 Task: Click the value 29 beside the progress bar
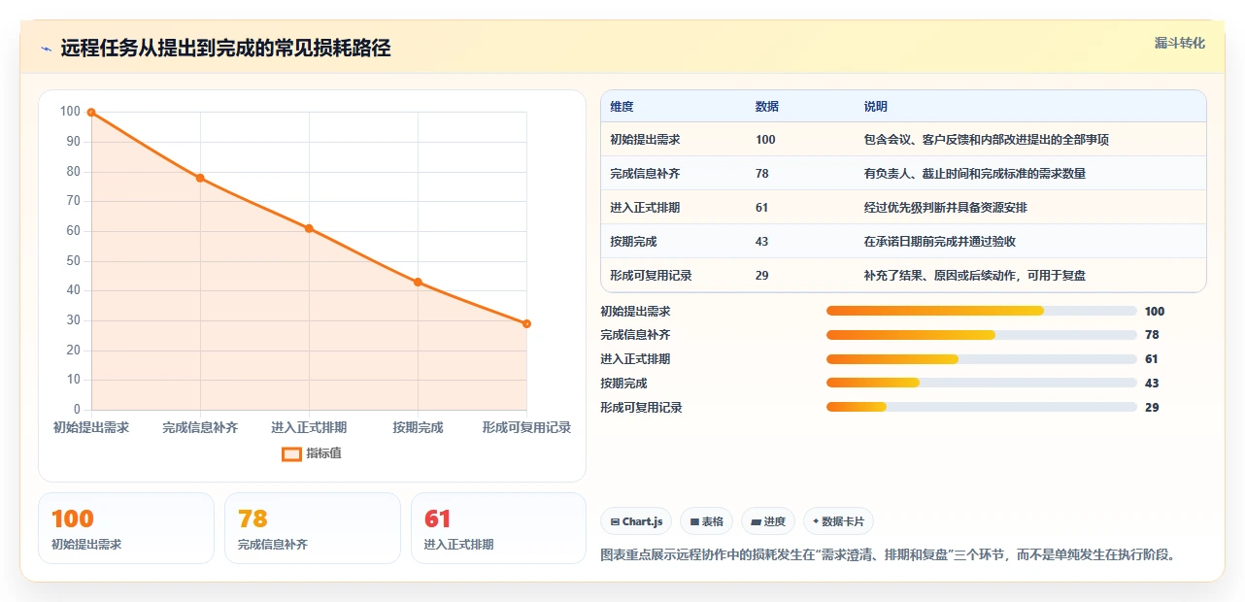click(1152, 408)
